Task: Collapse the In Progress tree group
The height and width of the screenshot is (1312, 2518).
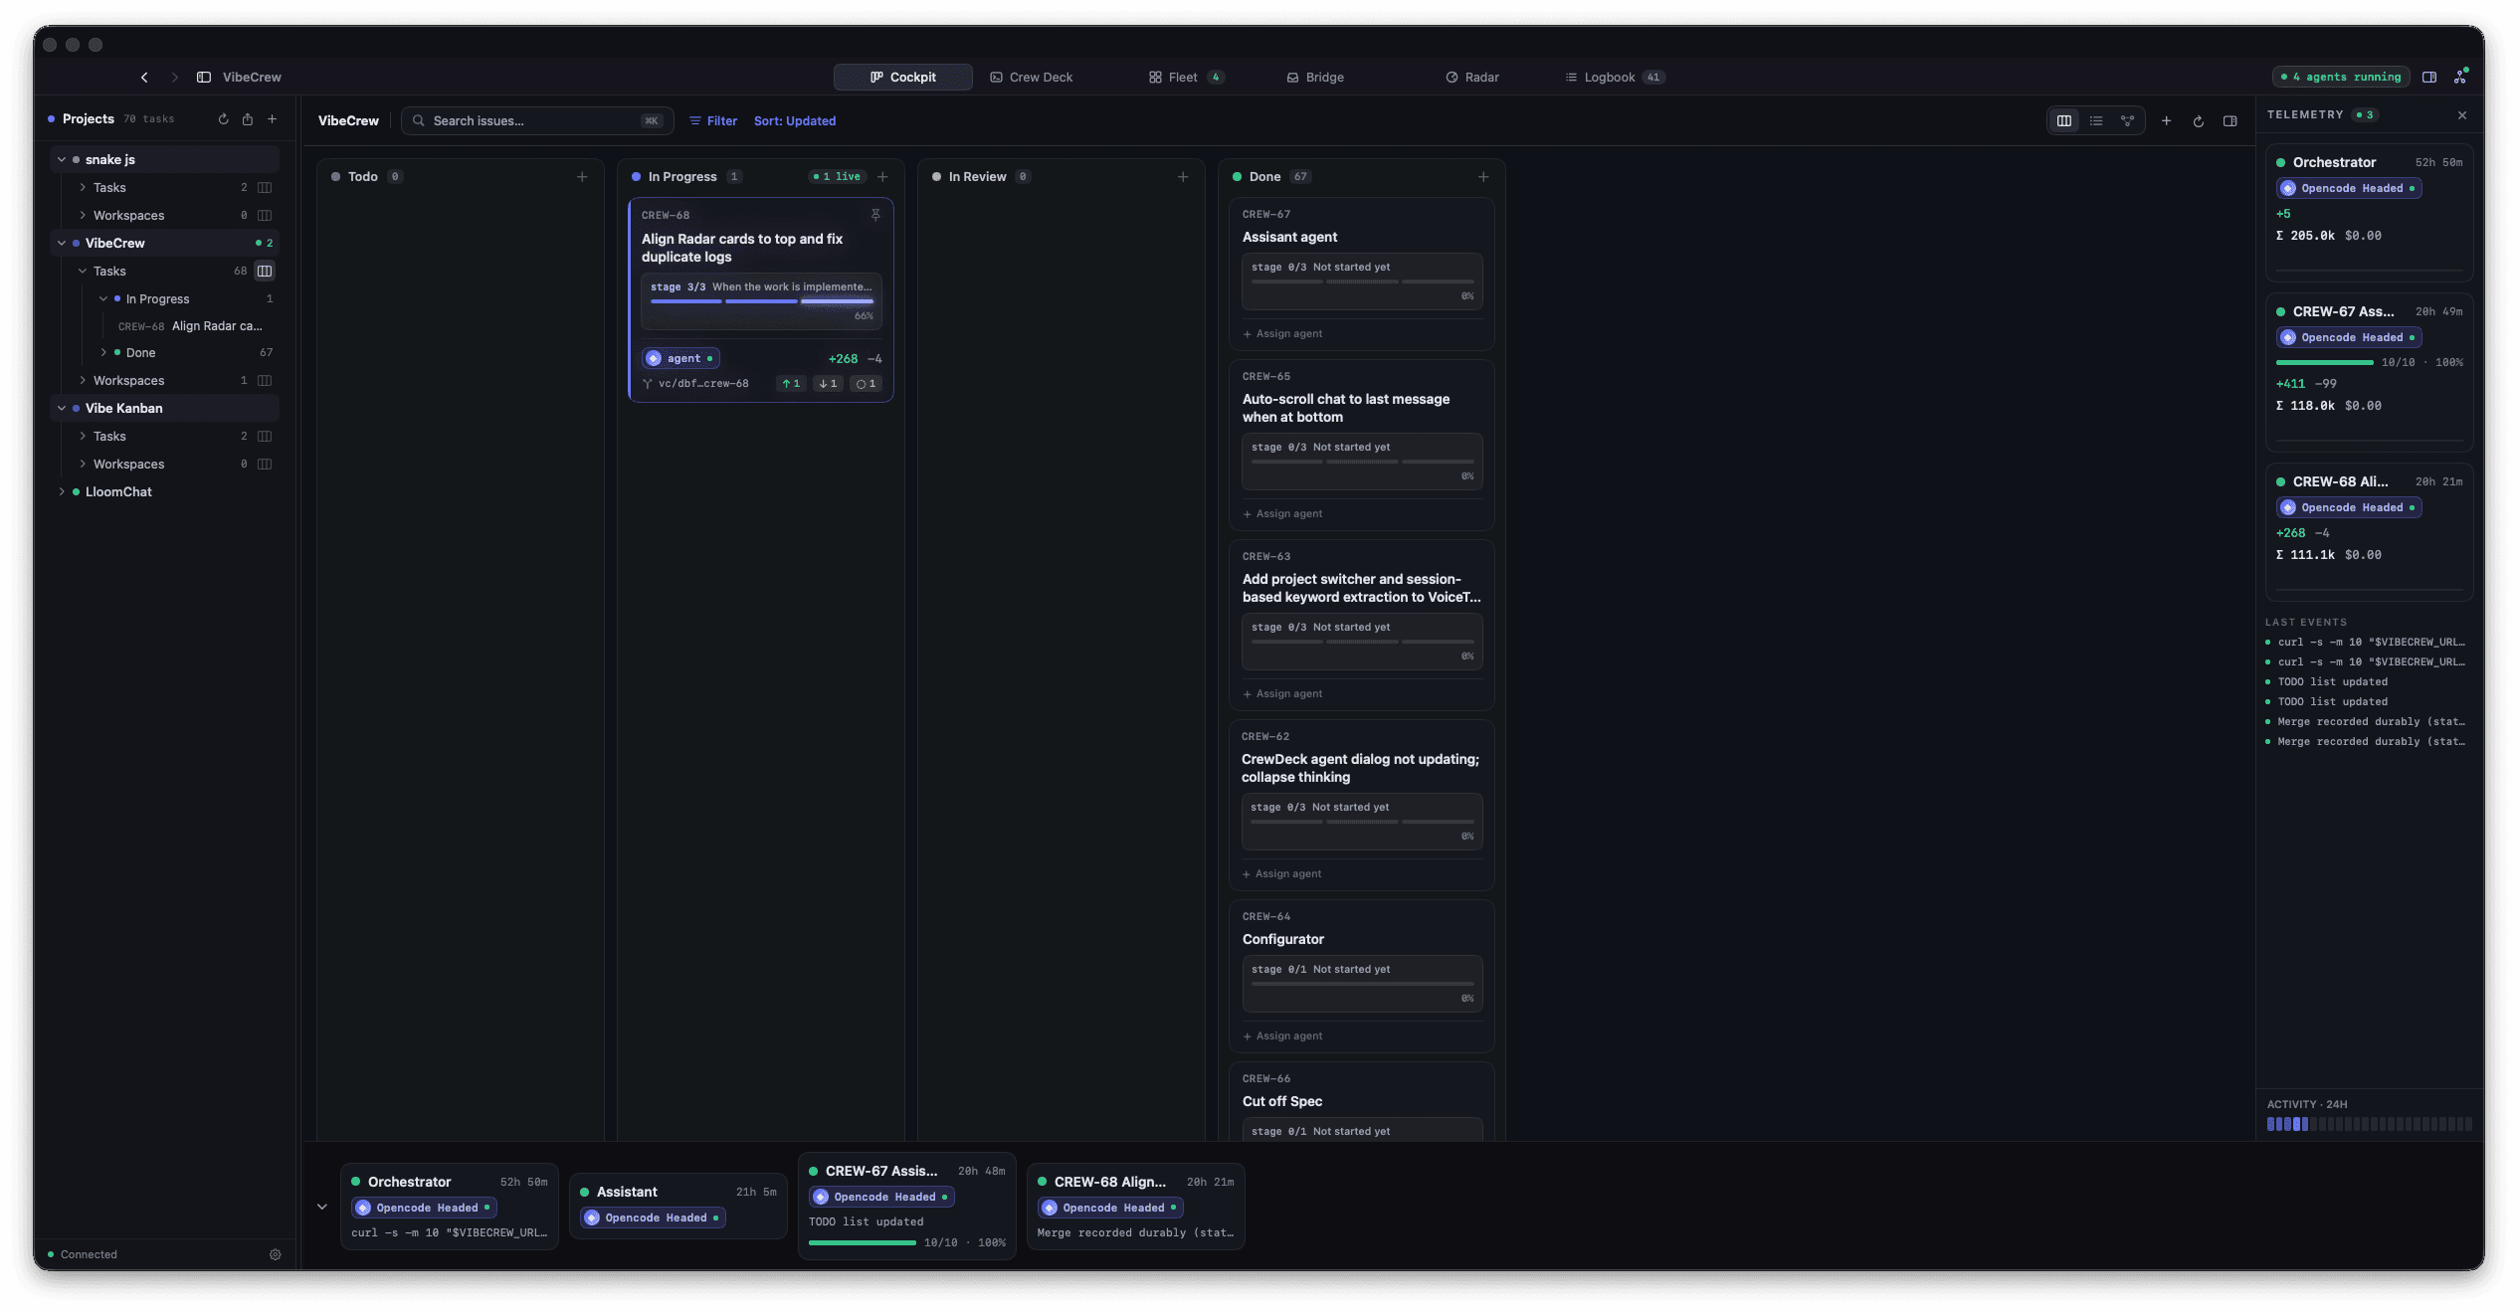Action: point(103,298)
